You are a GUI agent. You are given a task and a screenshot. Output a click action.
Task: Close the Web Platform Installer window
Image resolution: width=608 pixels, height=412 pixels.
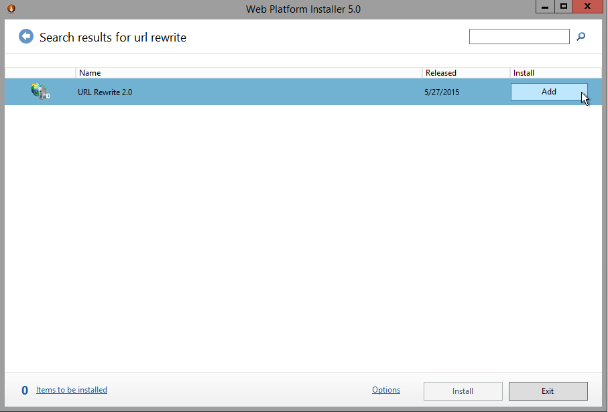(x=589, y=7)
